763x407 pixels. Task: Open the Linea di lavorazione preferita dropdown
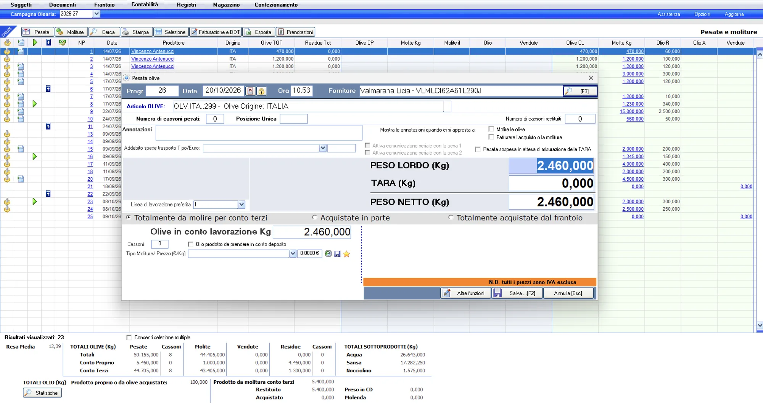click(x=241, y=205)
